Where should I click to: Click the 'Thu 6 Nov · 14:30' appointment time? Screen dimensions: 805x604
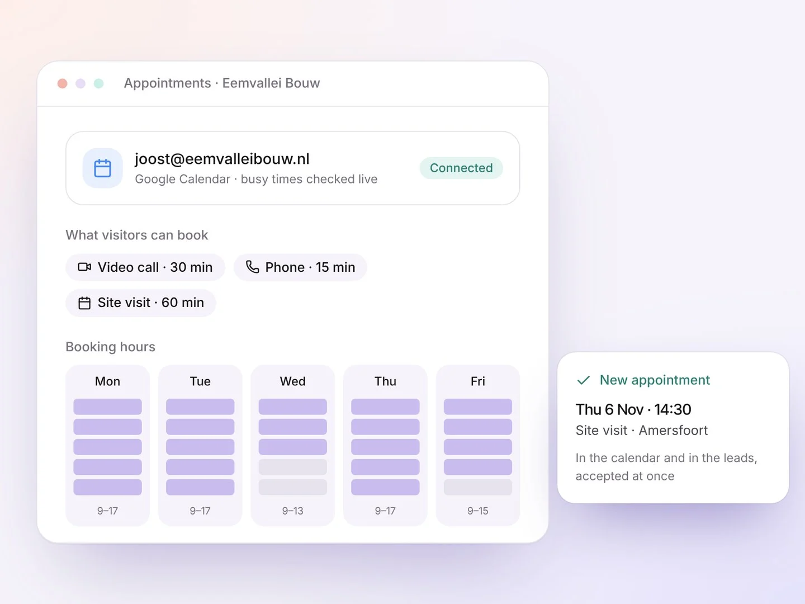633,409
